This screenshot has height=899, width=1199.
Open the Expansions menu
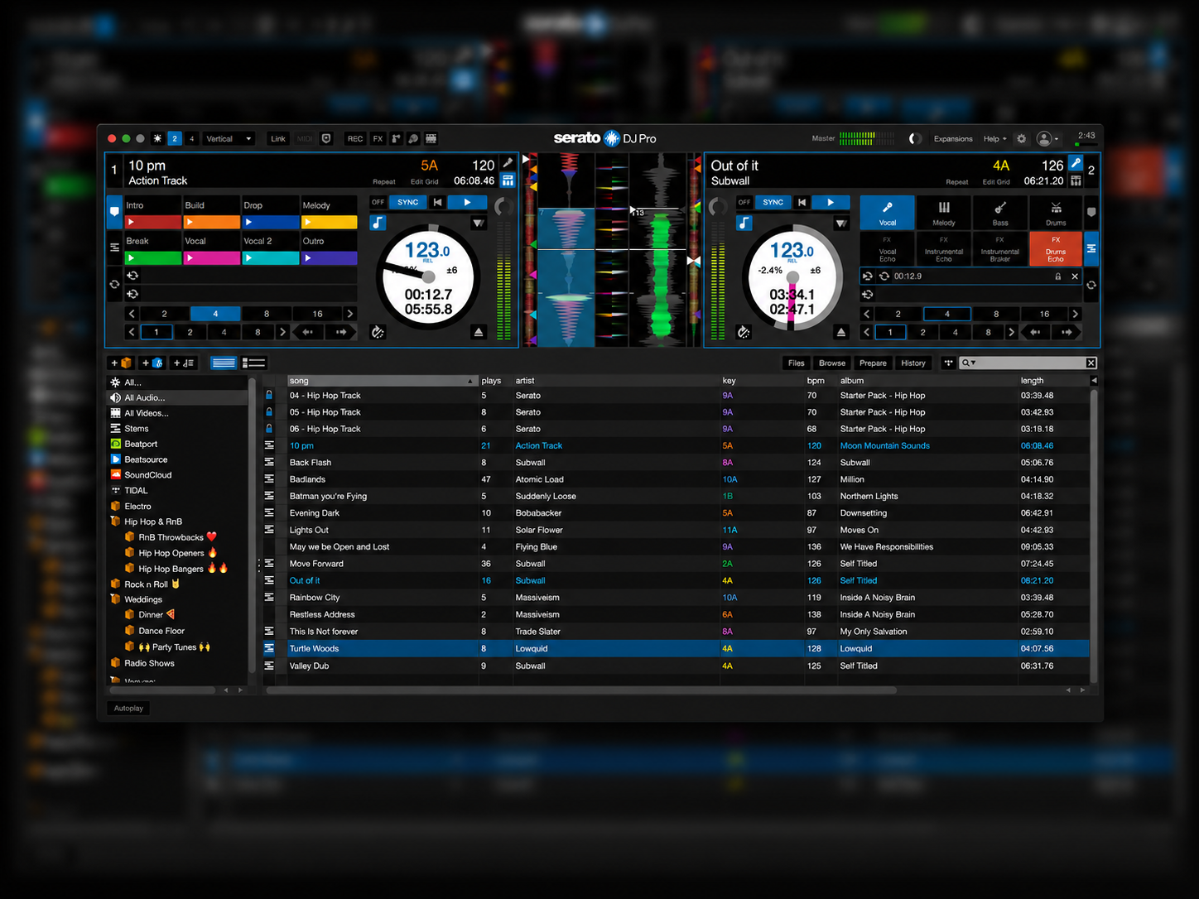pyautogui.click(x=953, y=138)
